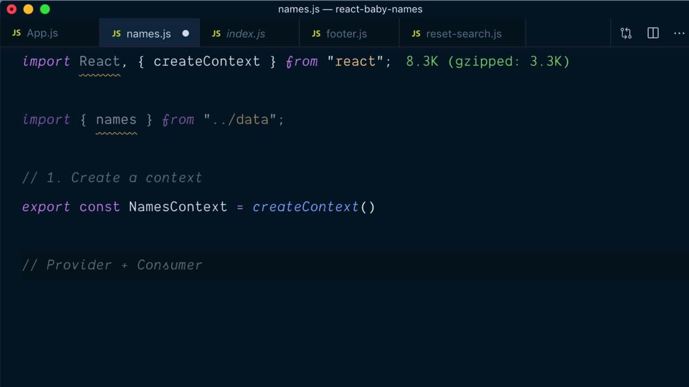Click the underlined React identifier
Image resolution: width=689 pixels, height=387 pixels.
pos(100,61)
